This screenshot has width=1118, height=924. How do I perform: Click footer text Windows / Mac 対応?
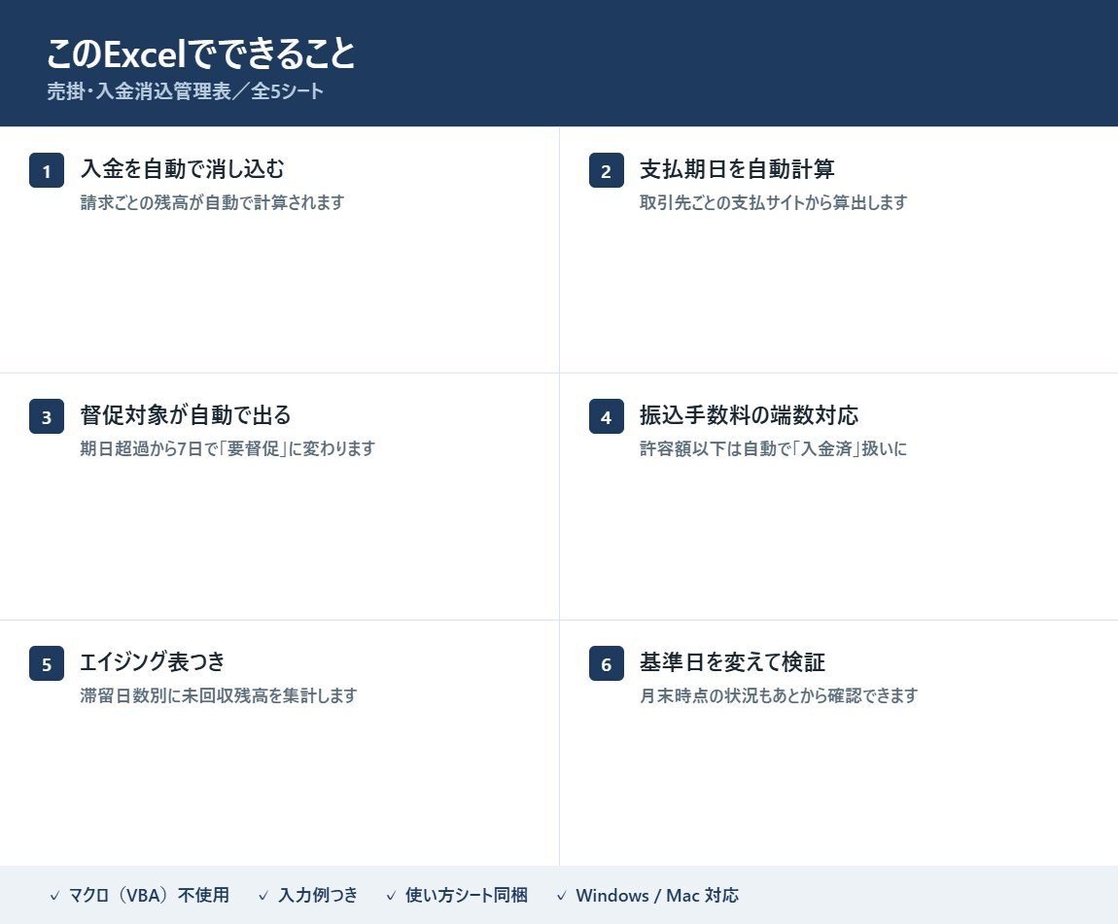coord(657,896)
